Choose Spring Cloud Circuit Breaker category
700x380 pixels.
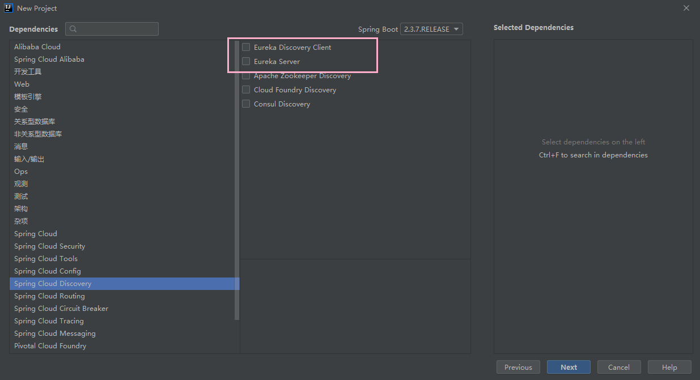pos(61,308)
